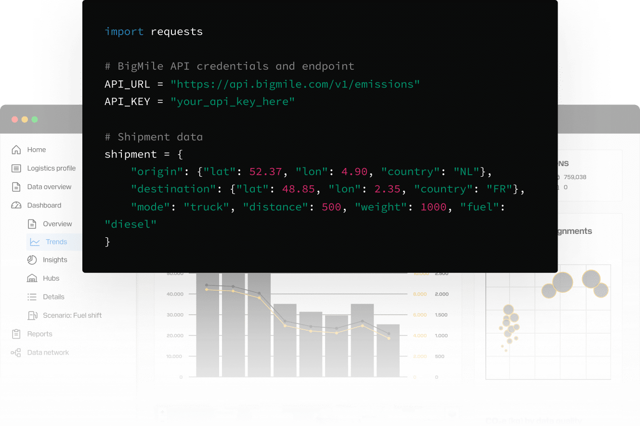
Task: Click the "# Shipment data" comment
Action: (x=154, y=137)
